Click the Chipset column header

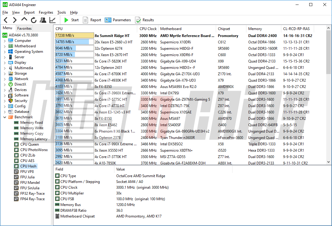[231, 29]
